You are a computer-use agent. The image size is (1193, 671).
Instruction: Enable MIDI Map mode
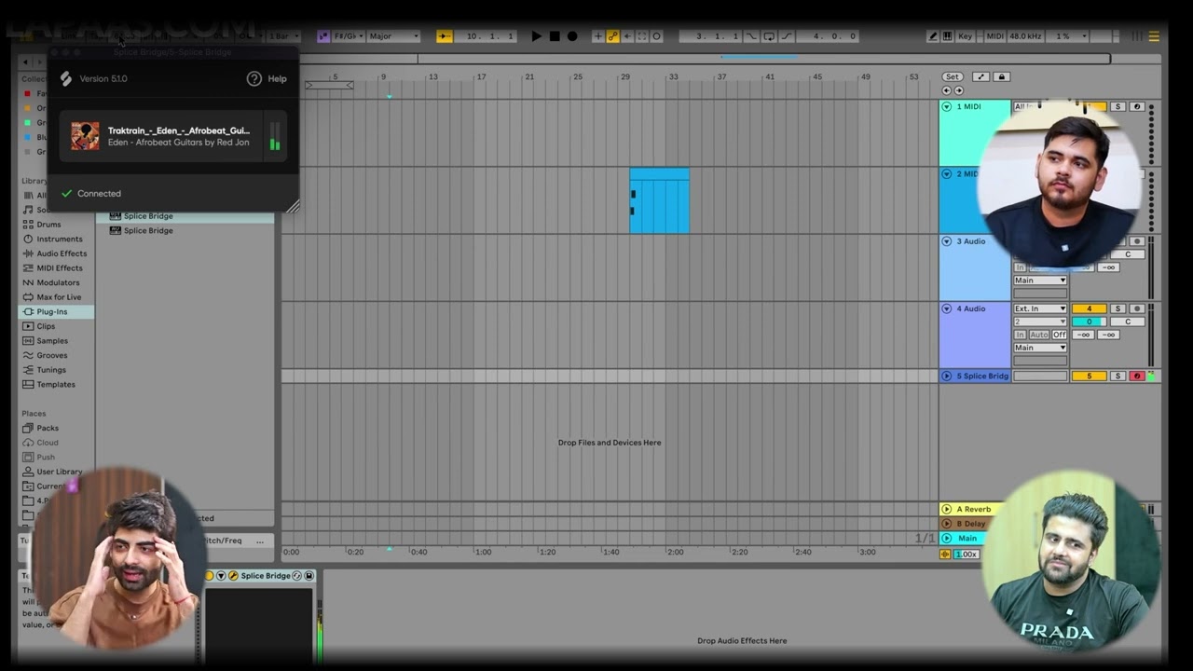pos(994,36)
